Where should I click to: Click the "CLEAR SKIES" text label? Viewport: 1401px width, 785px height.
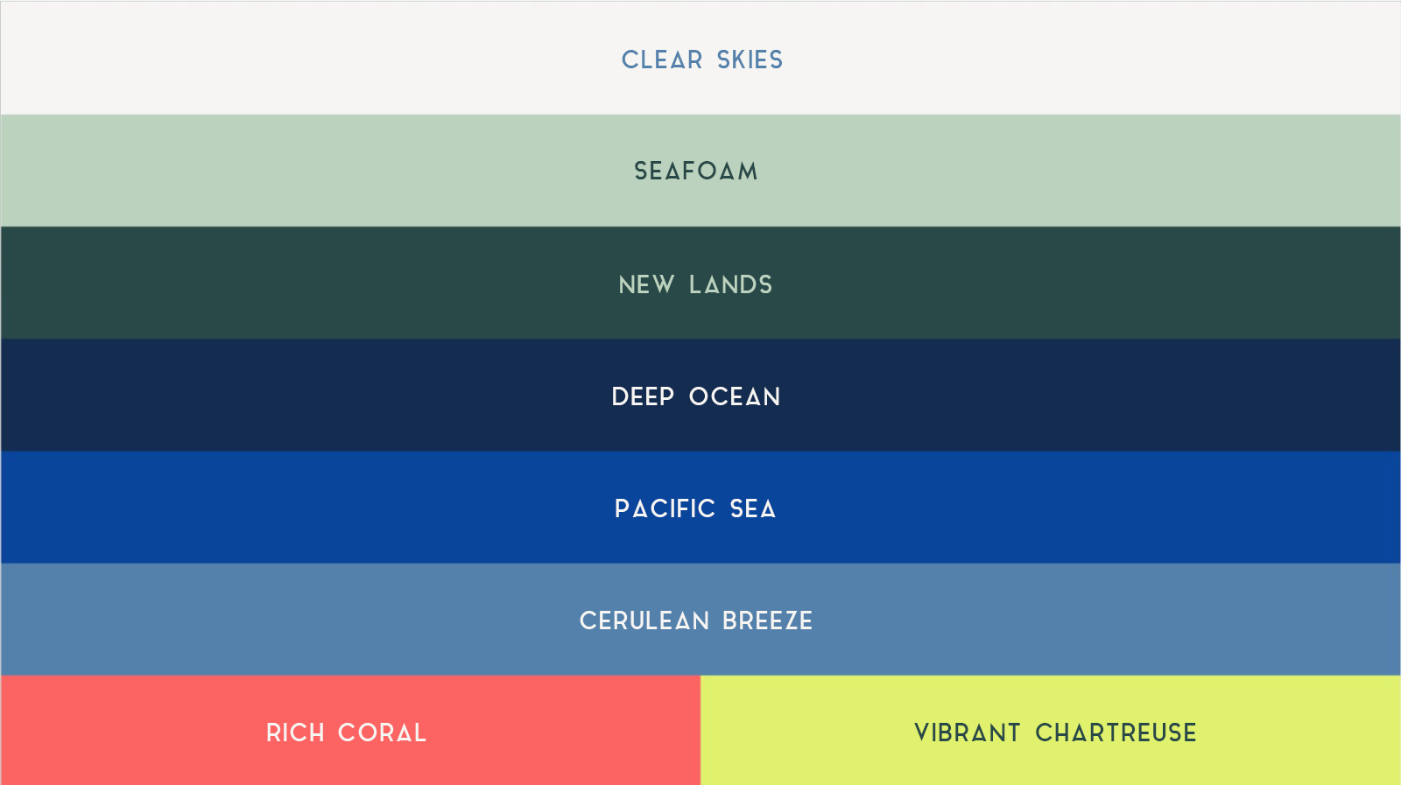point(701,60)
